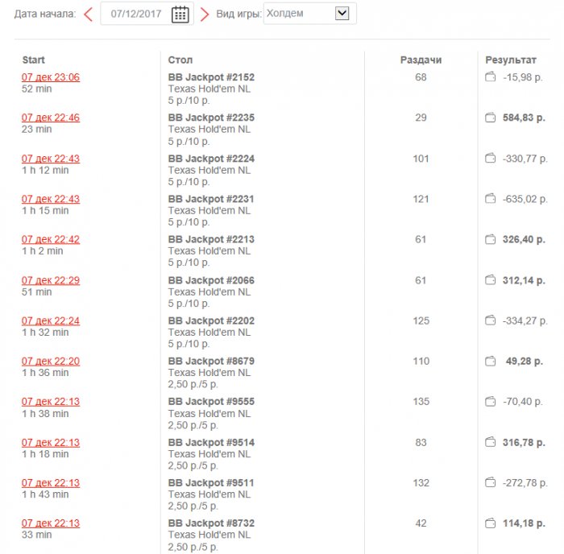Click hand history icon for BB Jackpot #2213
The height and width of the screenshot is (554, 564).
490,239
